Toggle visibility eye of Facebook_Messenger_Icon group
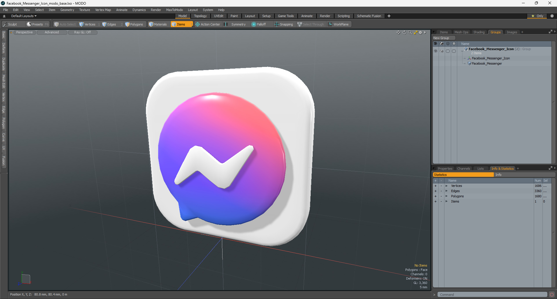This screenshot has height=299, width=557. [435, 51]
